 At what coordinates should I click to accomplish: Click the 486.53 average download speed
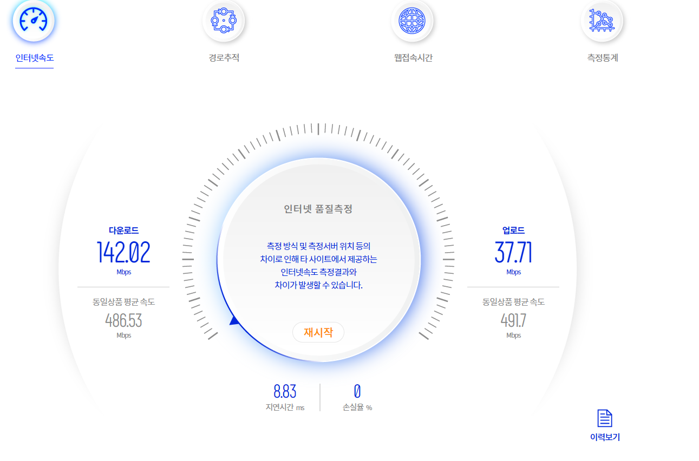(x=123, y=320)
